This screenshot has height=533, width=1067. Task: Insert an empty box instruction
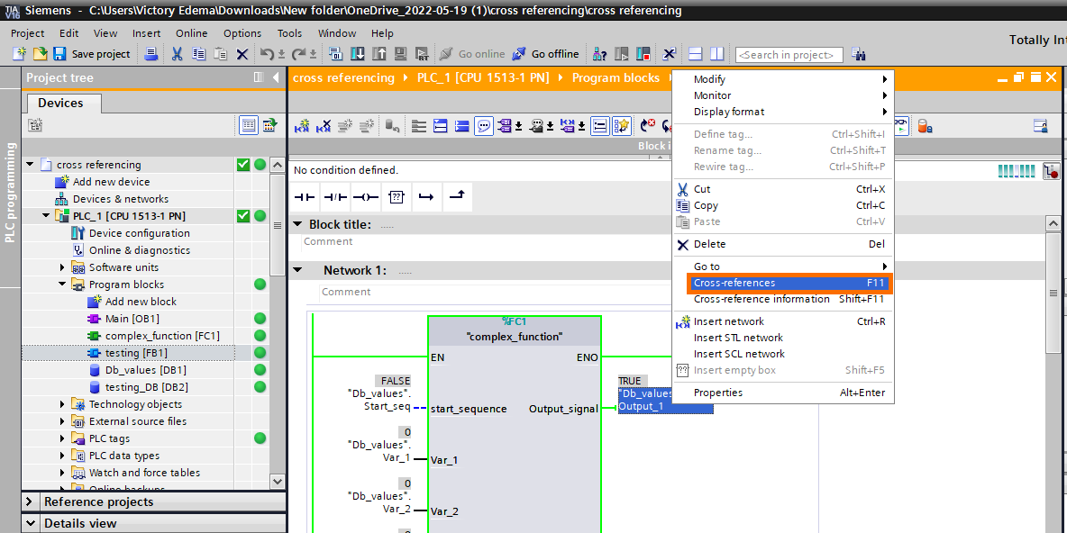coord(396,196)
